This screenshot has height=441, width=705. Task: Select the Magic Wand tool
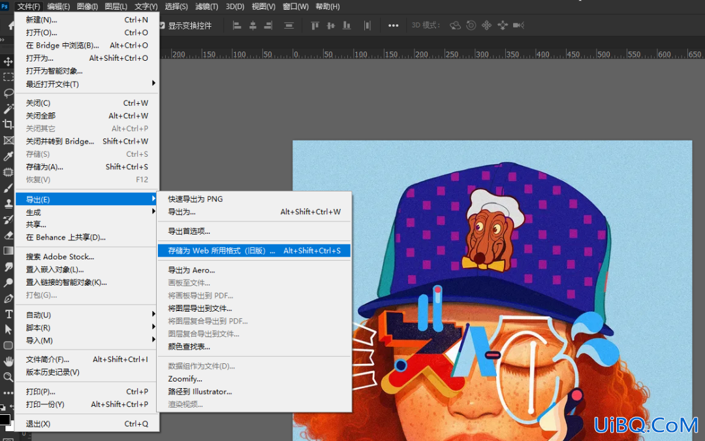(x=8, y=109)
